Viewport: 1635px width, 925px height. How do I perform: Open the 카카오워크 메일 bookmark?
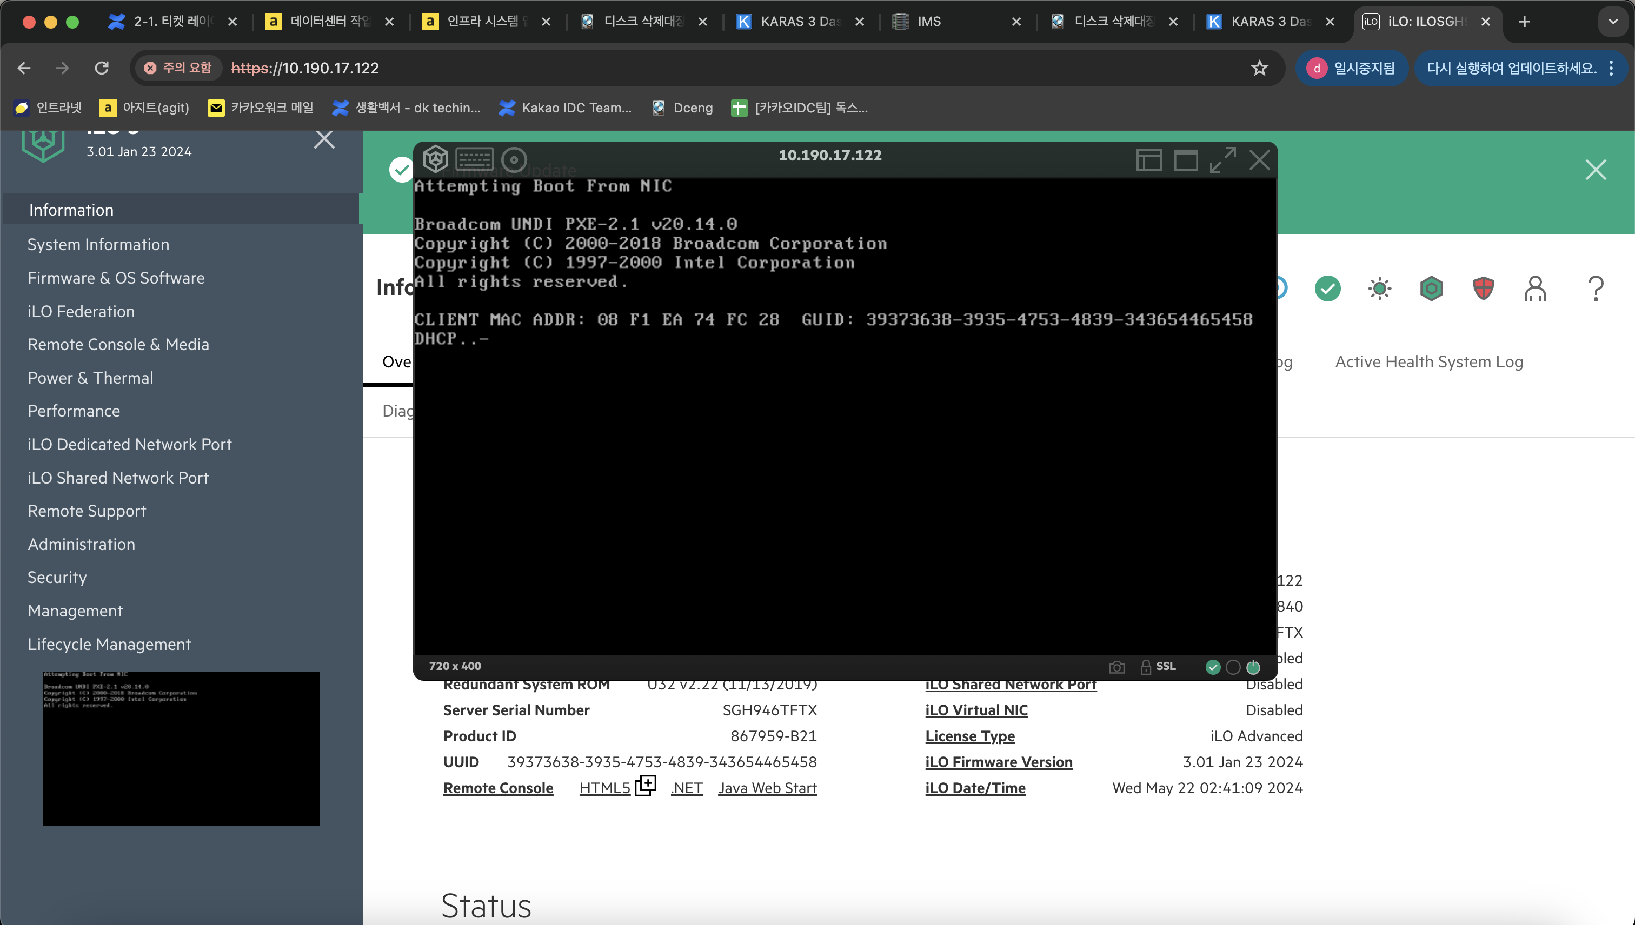(x=261, y=108)
